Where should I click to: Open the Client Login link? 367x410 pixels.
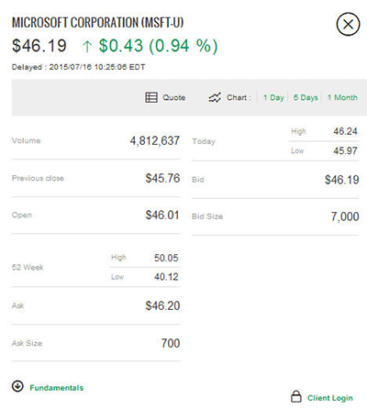330,398
